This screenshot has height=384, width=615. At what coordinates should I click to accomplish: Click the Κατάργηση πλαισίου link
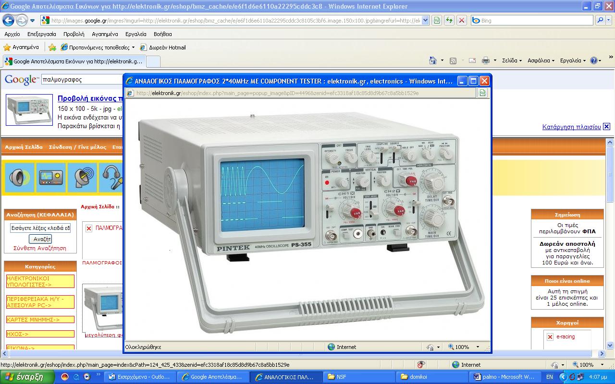tap(572, 127)
